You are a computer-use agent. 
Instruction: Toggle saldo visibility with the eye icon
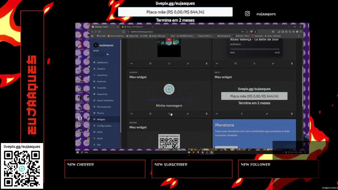click(x=107, y=54)
